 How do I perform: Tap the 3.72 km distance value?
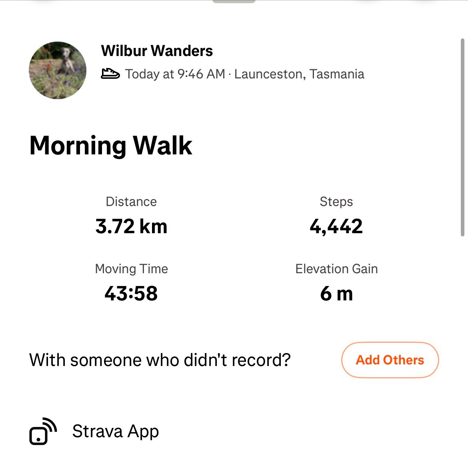pos(131,226)
